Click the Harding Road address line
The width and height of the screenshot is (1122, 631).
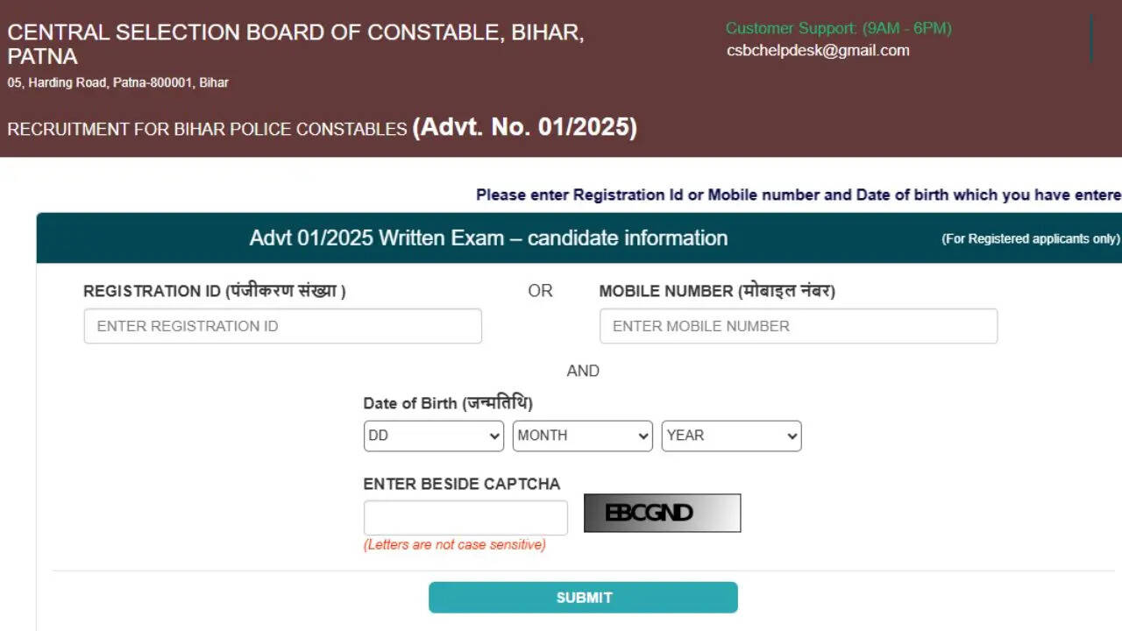click(x=118, y=82)
